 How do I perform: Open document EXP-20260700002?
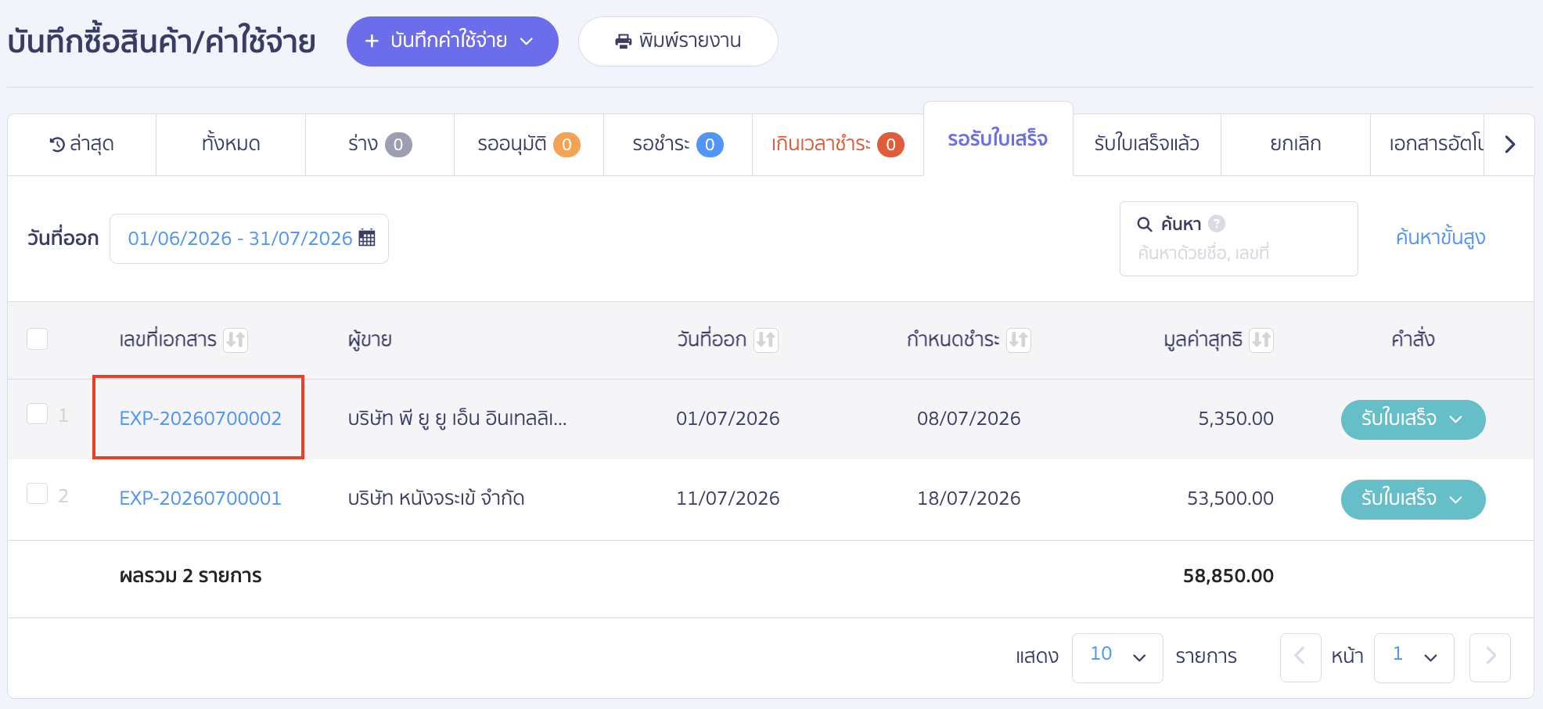[200, 419]
